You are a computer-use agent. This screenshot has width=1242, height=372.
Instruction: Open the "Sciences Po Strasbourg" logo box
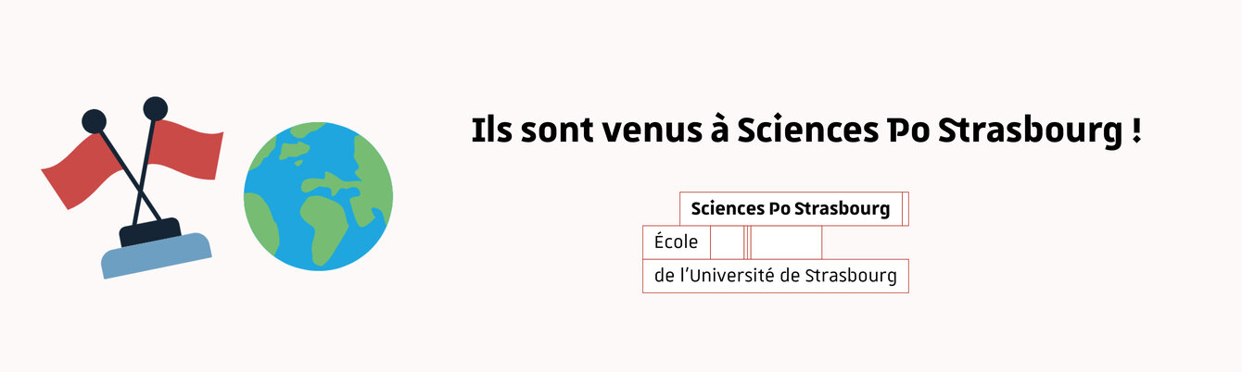point(791,209)
